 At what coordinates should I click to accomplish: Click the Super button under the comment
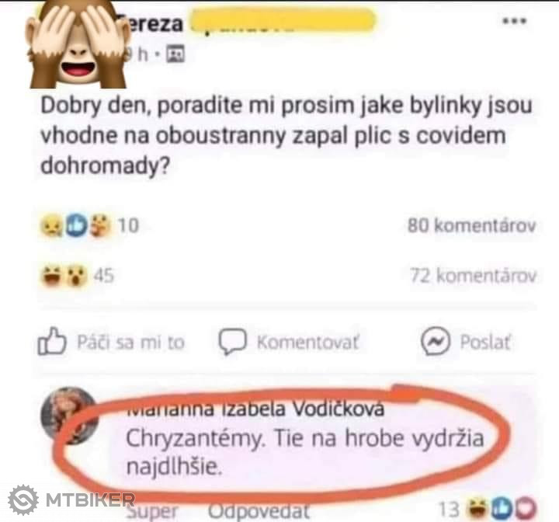152,512
